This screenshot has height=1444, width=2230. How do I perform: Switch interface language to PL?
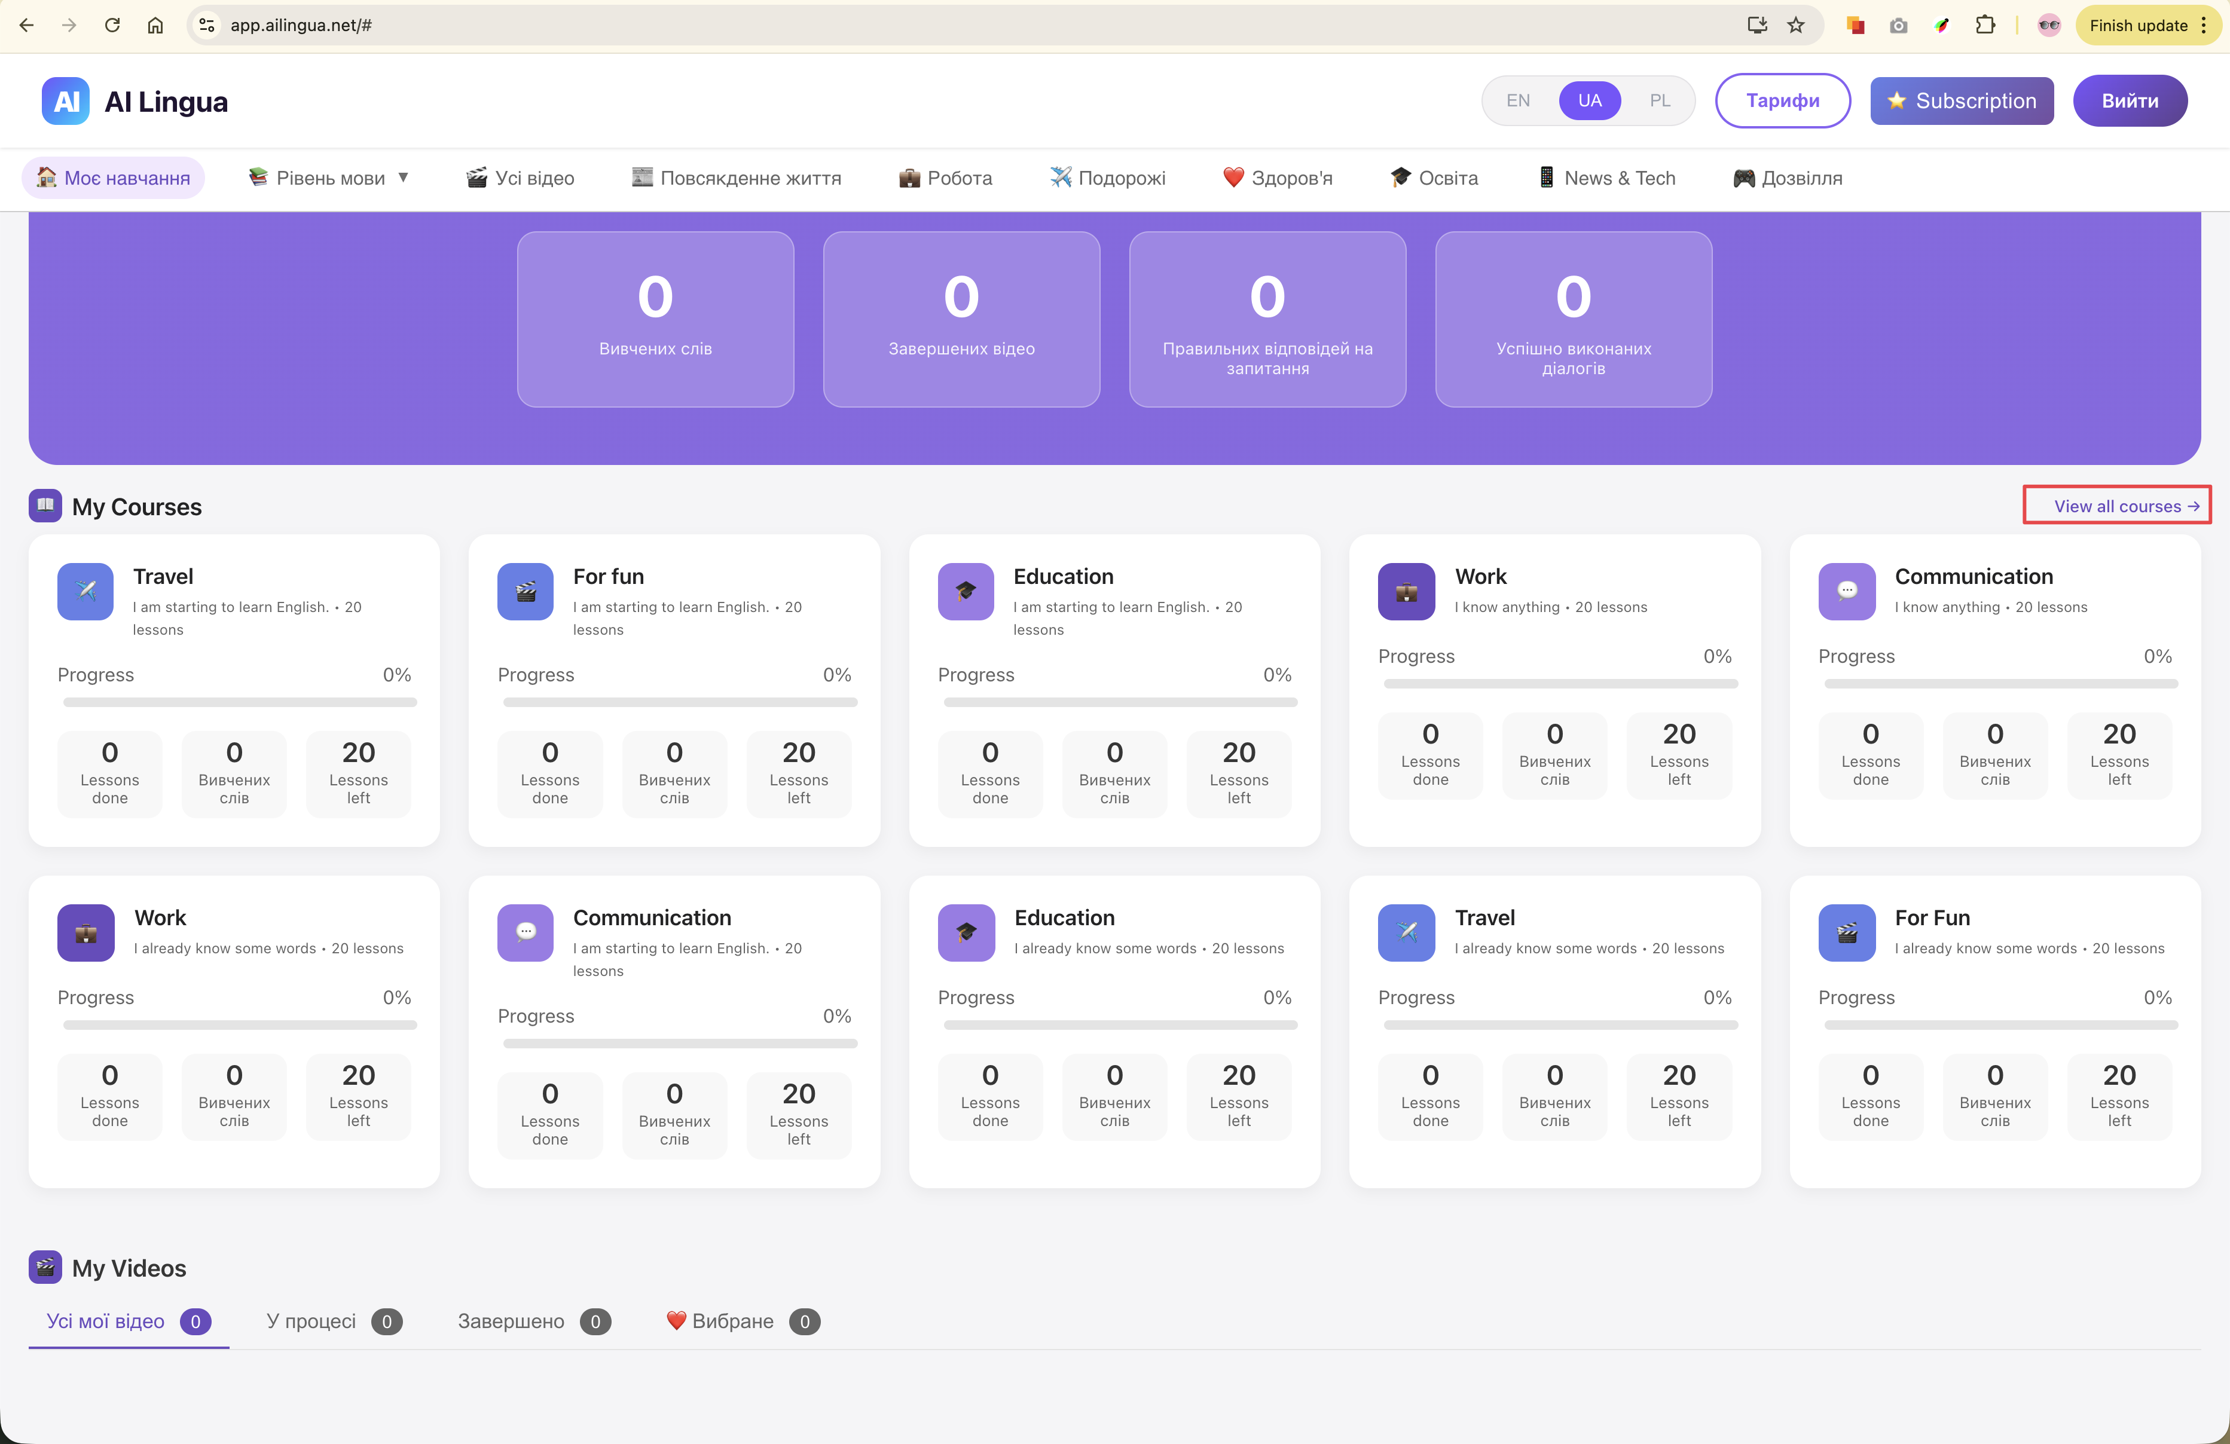[x=1660, y=101]
